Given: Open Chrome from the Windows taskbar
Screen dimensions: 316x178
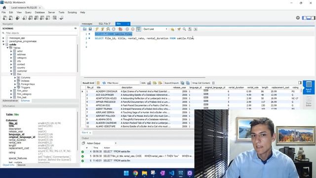Looking at the screenshot, I should tap(135, 173).
